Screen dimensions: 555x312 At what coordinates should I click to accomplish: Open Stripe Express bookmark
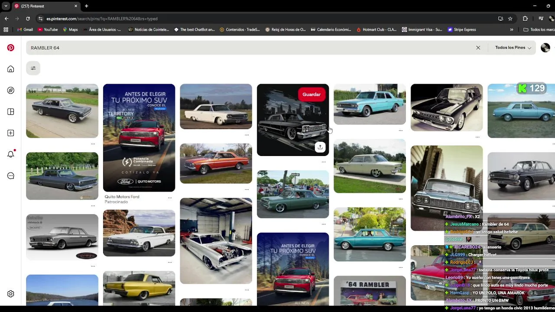point(462,29)
